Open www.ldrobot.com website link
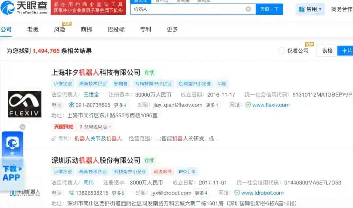 pos(262,193)
